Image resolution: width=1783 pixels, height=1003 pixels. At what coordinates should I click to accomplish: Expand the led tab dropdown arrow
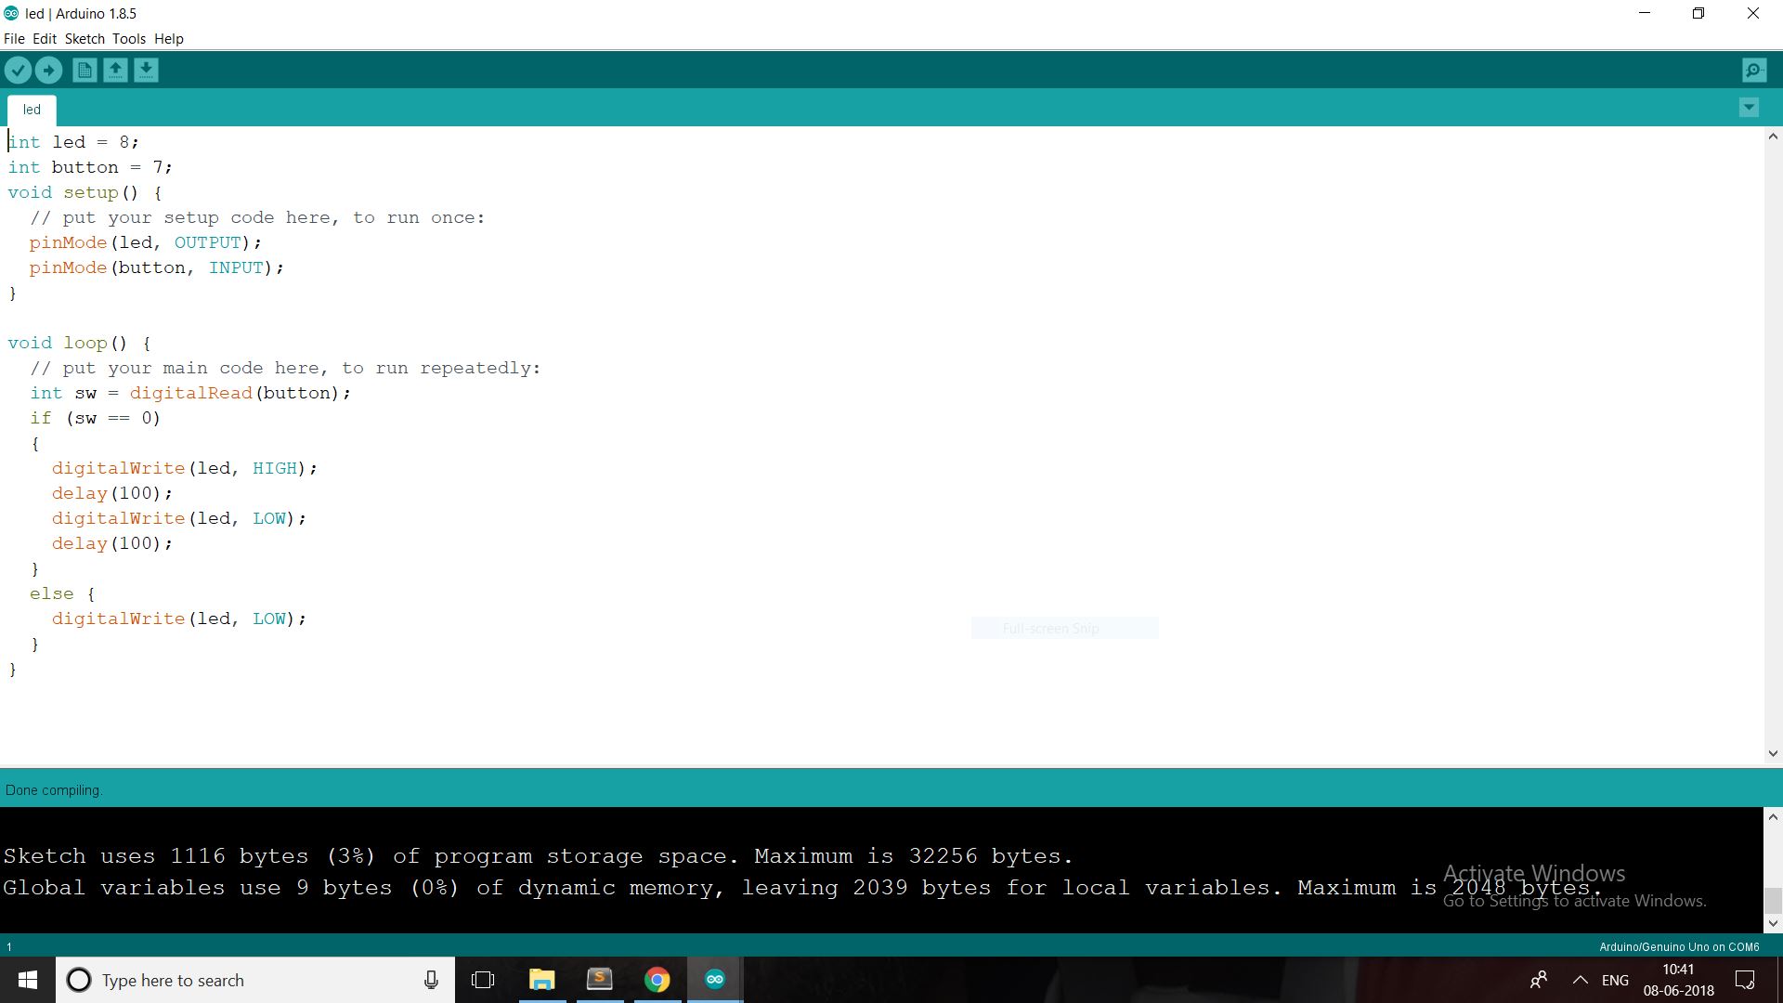tap(1750, 107)
